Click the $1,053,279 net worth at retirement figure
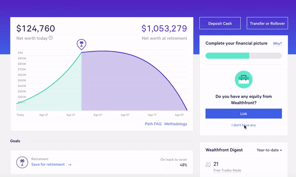296x177 pixels. coord(164,29)
